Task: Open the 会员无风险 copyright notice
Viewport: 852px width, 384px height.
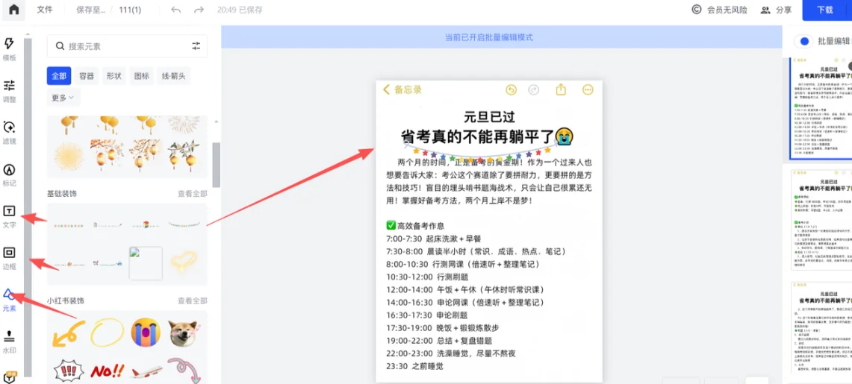Action: pos(720,10)
